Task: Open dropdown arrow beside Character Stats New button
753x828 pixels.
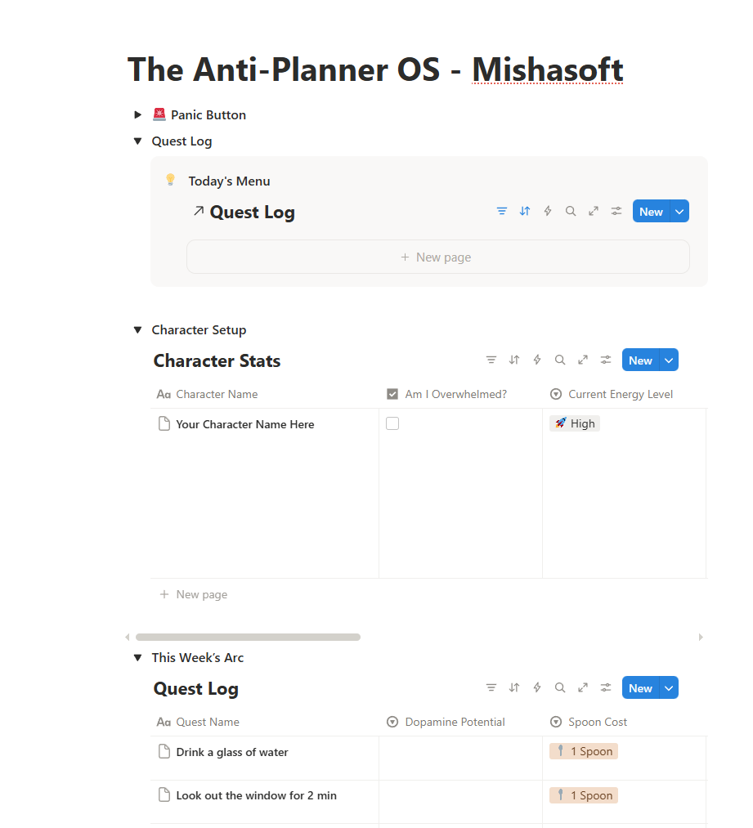Action: (x=669, y=360)
